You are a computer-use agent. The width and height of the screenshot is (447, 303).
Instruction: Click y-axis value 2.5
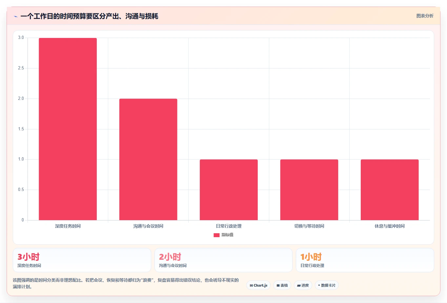click(21, 68)
